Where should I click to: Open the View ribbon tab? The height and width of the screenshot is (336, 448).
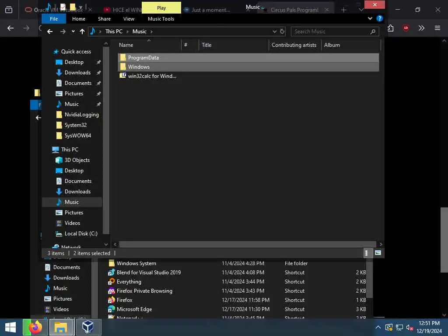coord(129,19)
